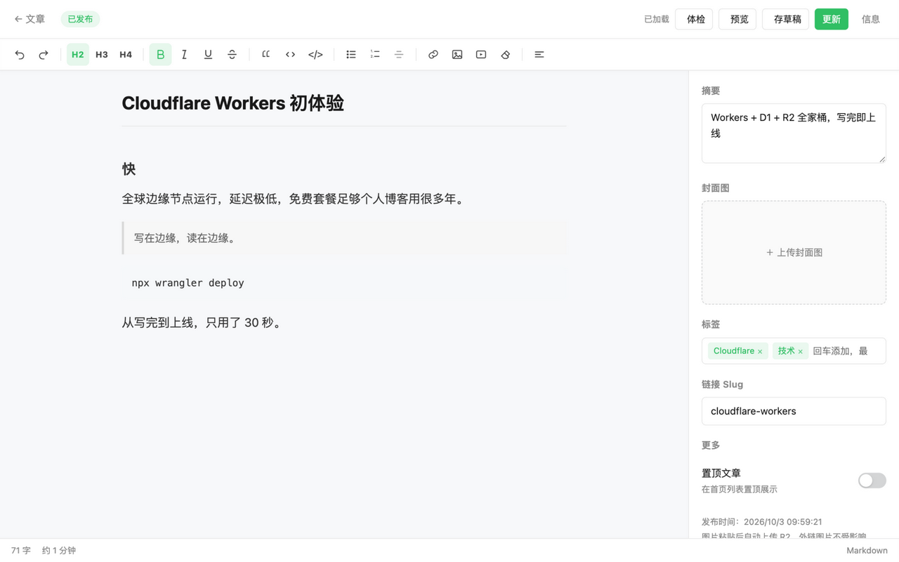
Task: Click the 摘要 summary textarea
Action: click(x=794, y=133)
